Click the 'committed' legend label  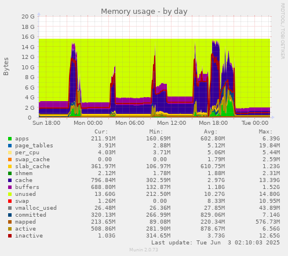point(31,215)
